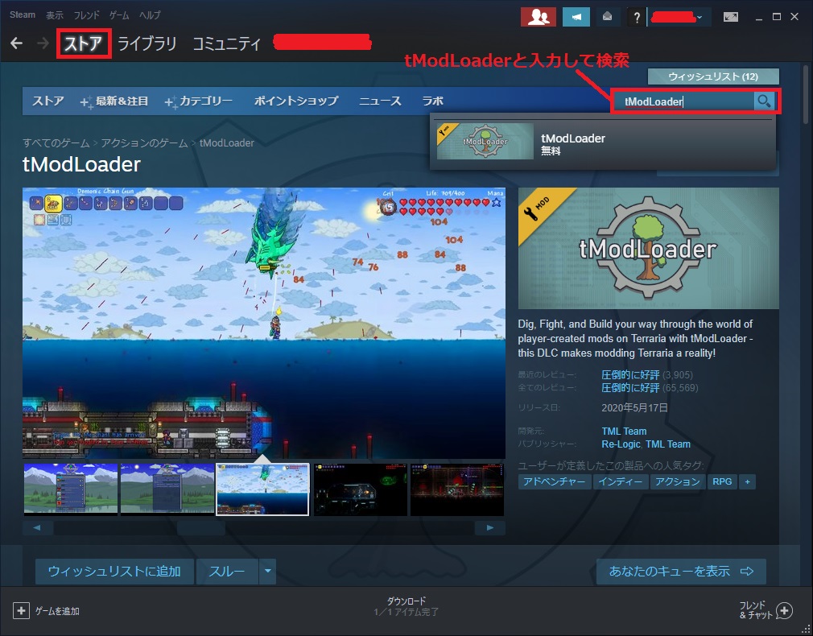Open the ニュース store tab
Screen dimensions: 813x636
click(380, 101)
